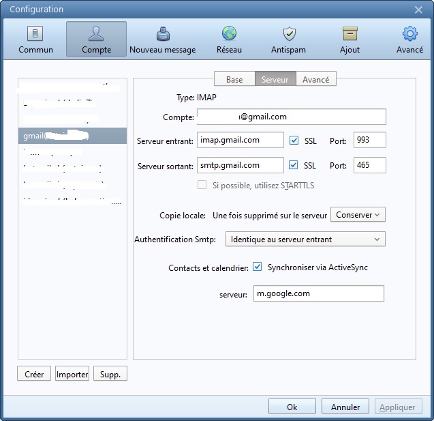Uncheck SSL for the outgoing server
The image size is (434, 421).
[294, 165]
